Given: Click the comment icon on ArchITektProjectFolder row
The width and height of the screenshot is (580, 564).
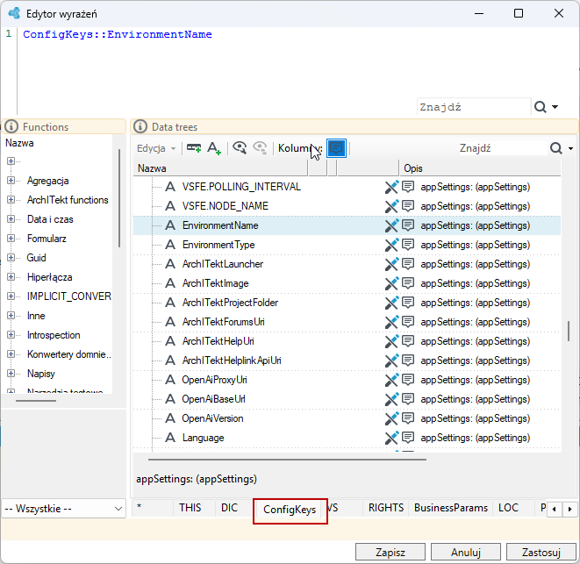Looking at the screenshot, I should (x=408, y=302).
